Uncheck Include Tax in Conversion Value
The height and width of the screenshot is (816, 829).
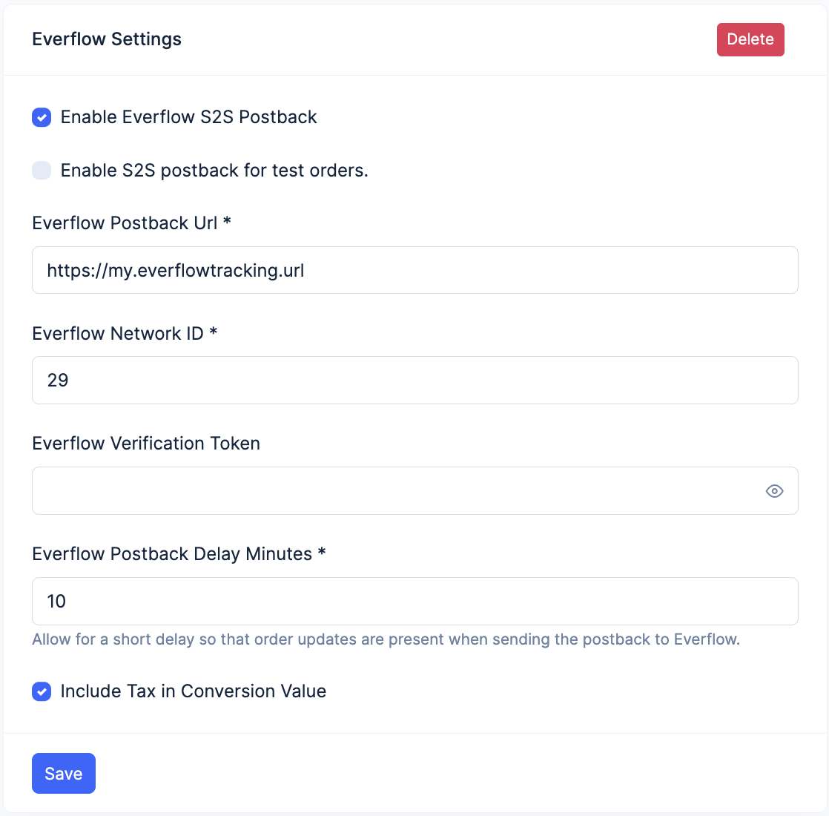42,691
